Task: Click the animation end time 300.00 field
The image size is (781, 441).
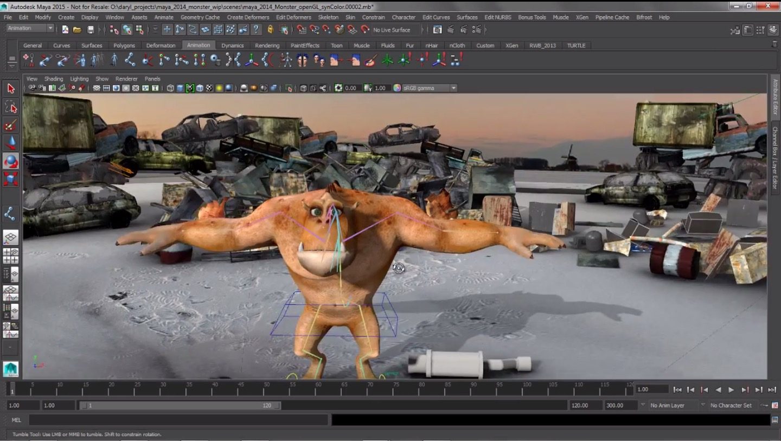Action: 620,405
